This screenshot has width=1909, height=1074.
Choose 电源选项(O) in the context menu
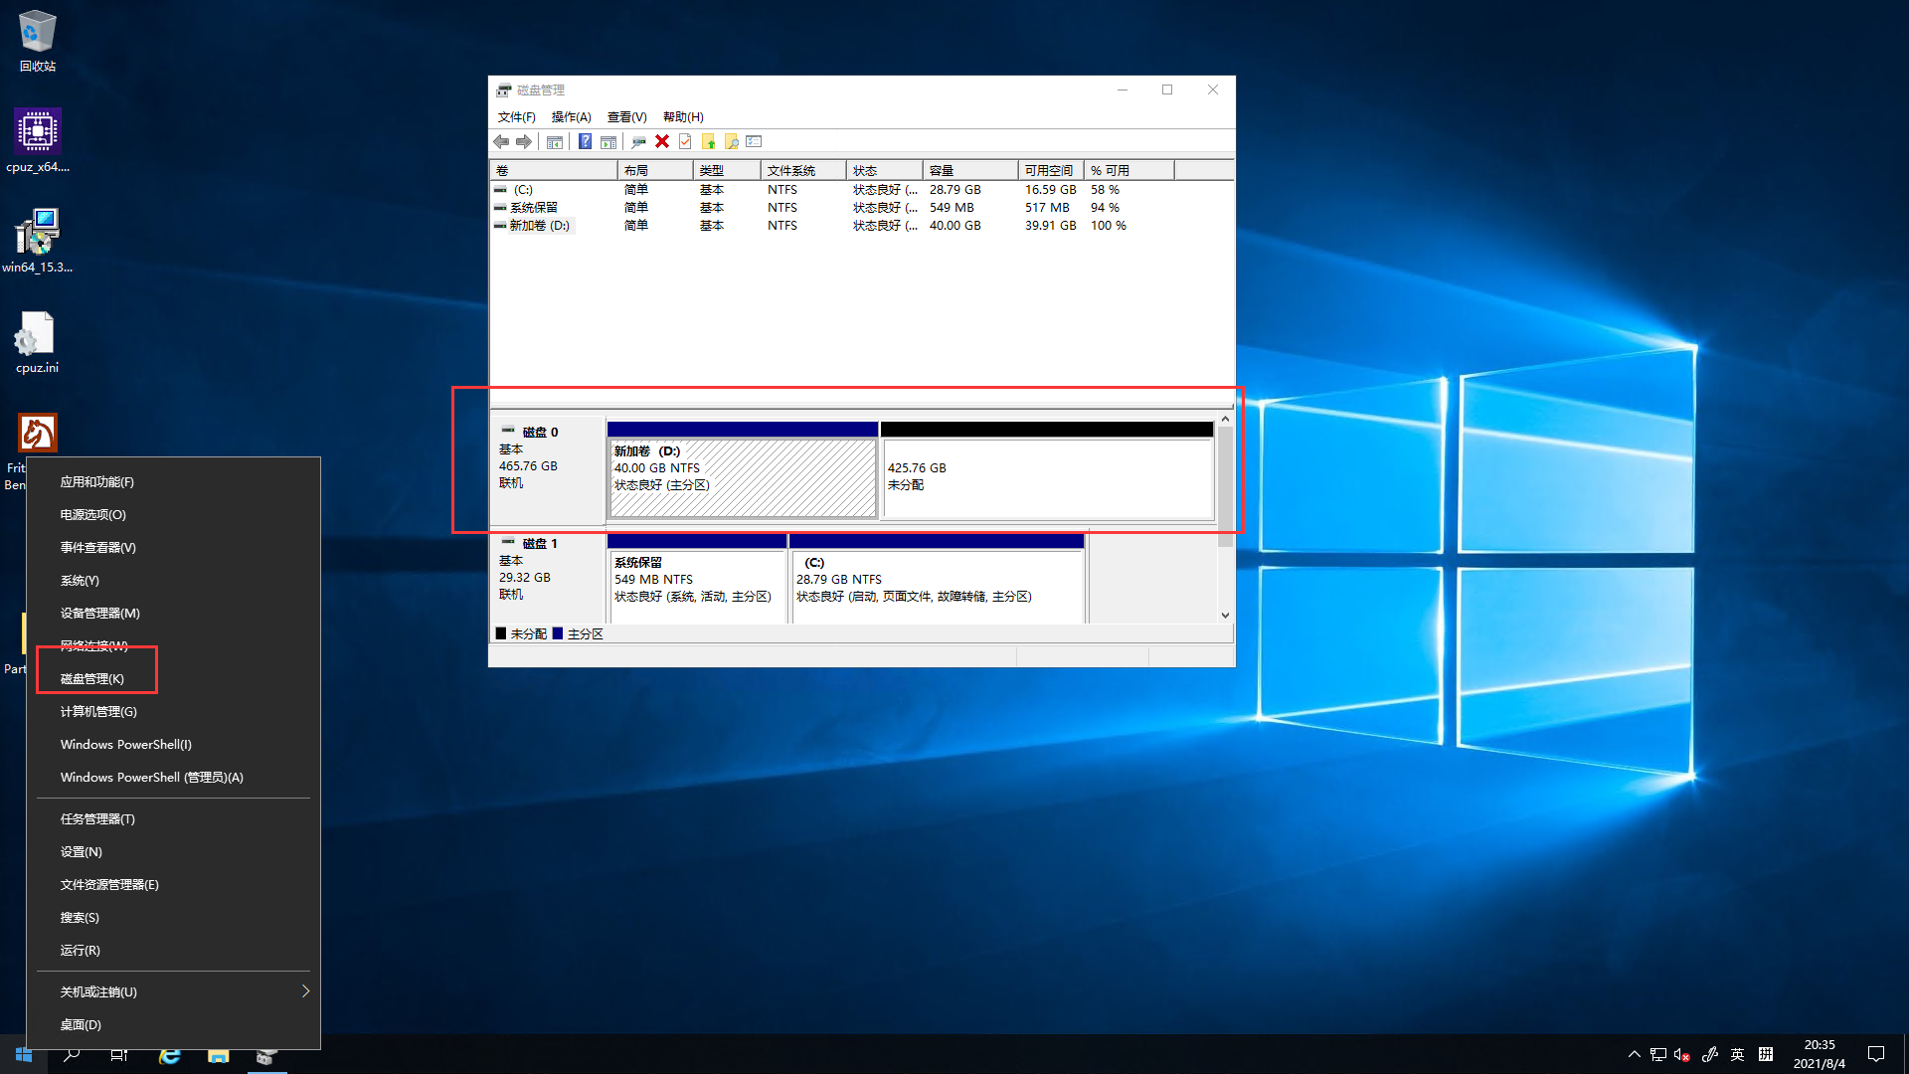point(173,515)
